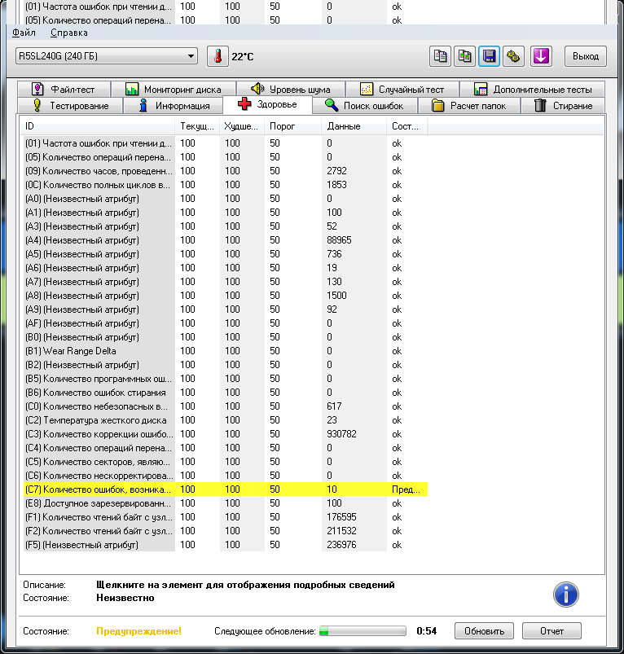Click the next update progress bar
624x654 pixels.
(363, 631)
